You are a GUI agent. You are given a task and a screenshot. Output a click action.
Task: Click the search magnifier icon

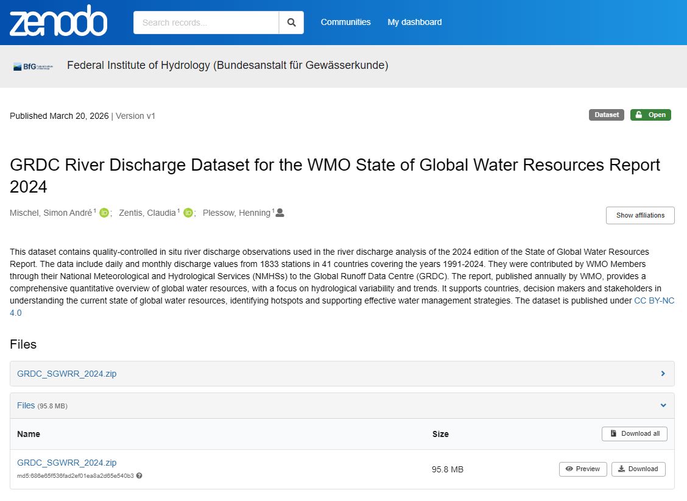pos(291,22)
